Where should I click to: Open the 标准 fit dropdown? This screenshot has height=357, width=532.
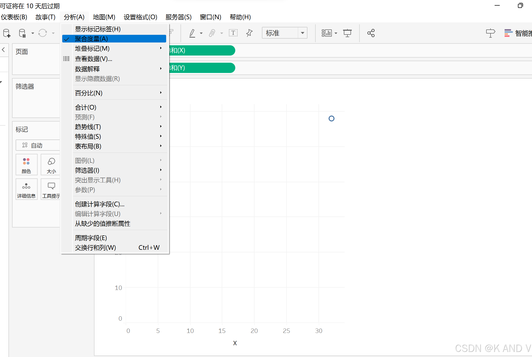(x=302, y=33)
